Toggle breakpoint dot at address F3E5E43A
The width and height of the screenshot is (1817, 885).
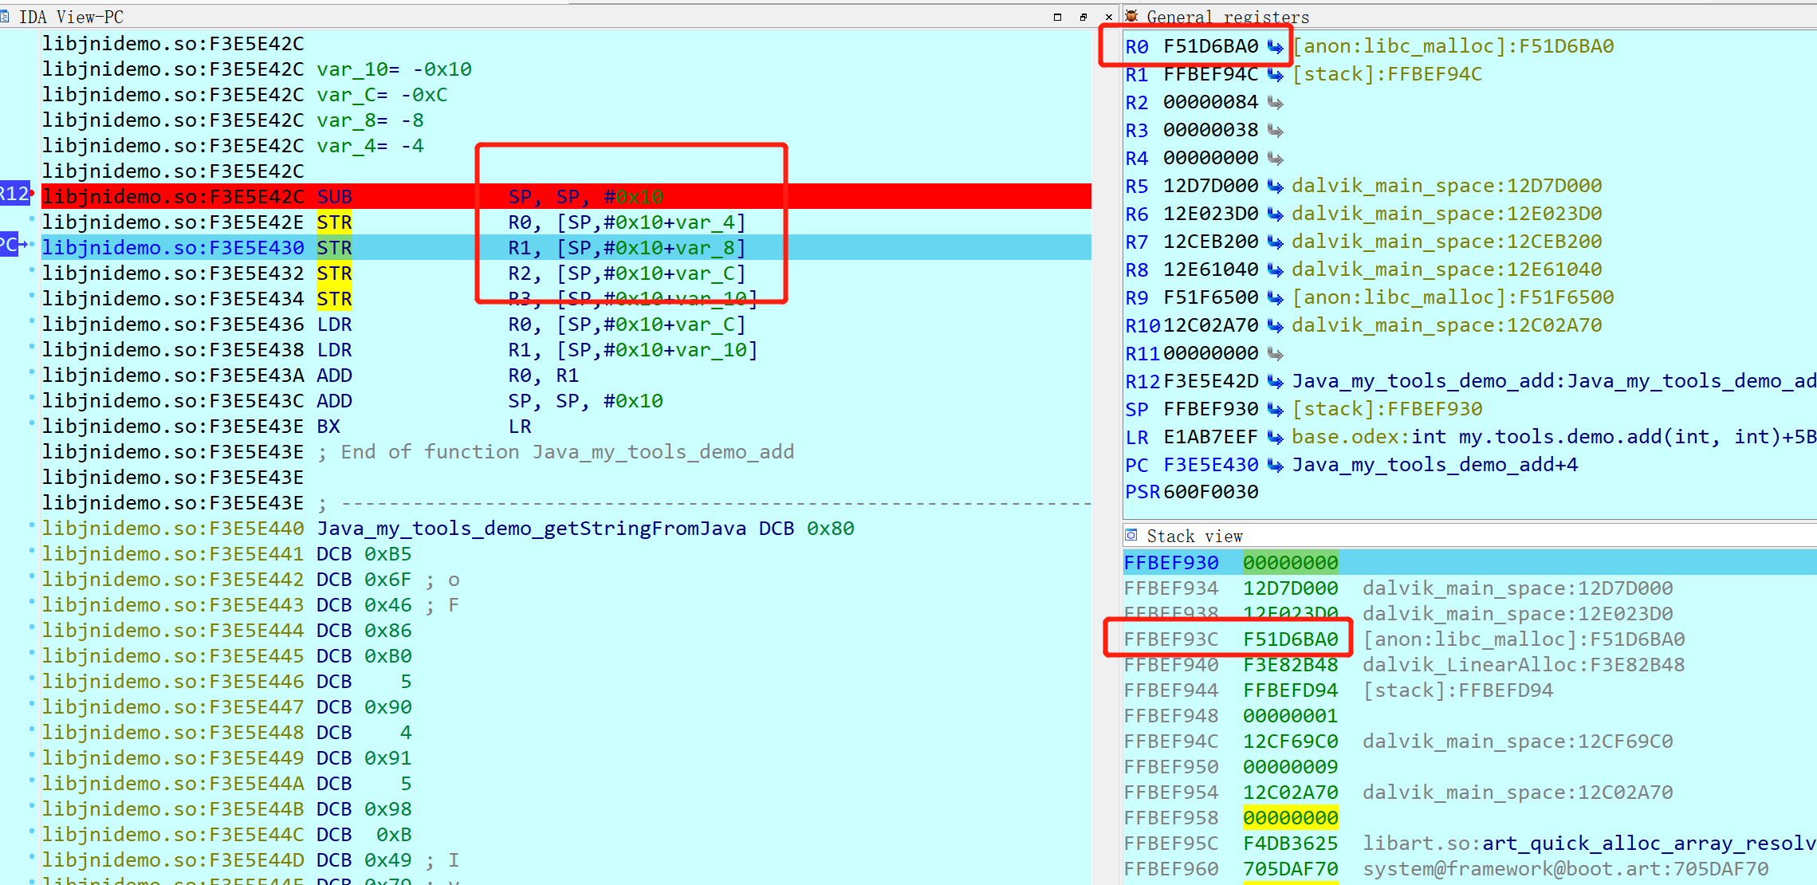(32, 371)
